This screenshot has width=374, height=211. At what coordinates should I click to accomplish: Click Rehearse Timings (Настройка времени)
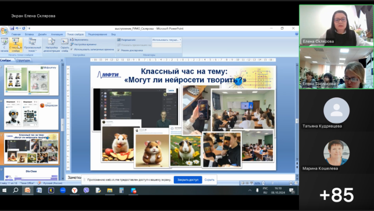(83, 44)
